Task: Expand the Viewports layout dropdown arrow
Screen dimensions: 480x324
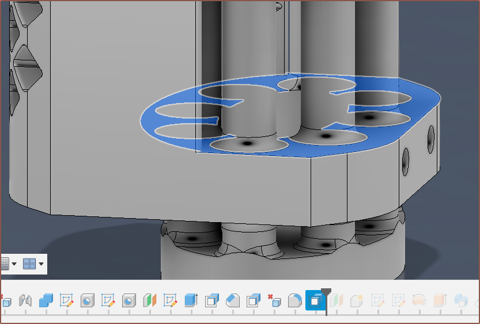Action: 41,264
